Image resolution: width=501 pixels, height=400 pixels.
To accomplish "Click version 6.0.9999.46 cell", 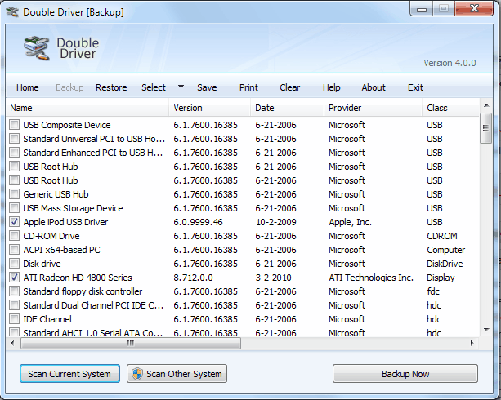I will (x=198, y=222).
